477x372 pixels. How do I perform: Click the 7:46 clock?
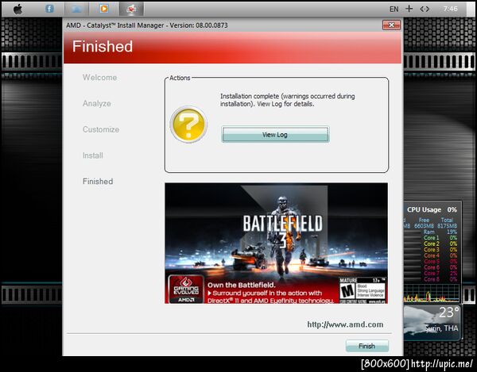point(450,9)
